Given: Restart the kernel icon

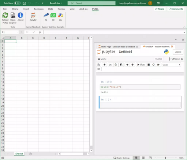Looking at the screenshot, I should click(153, 65).
